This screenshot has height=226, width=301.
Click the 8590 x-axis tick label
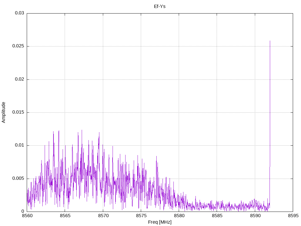(255, 216)
